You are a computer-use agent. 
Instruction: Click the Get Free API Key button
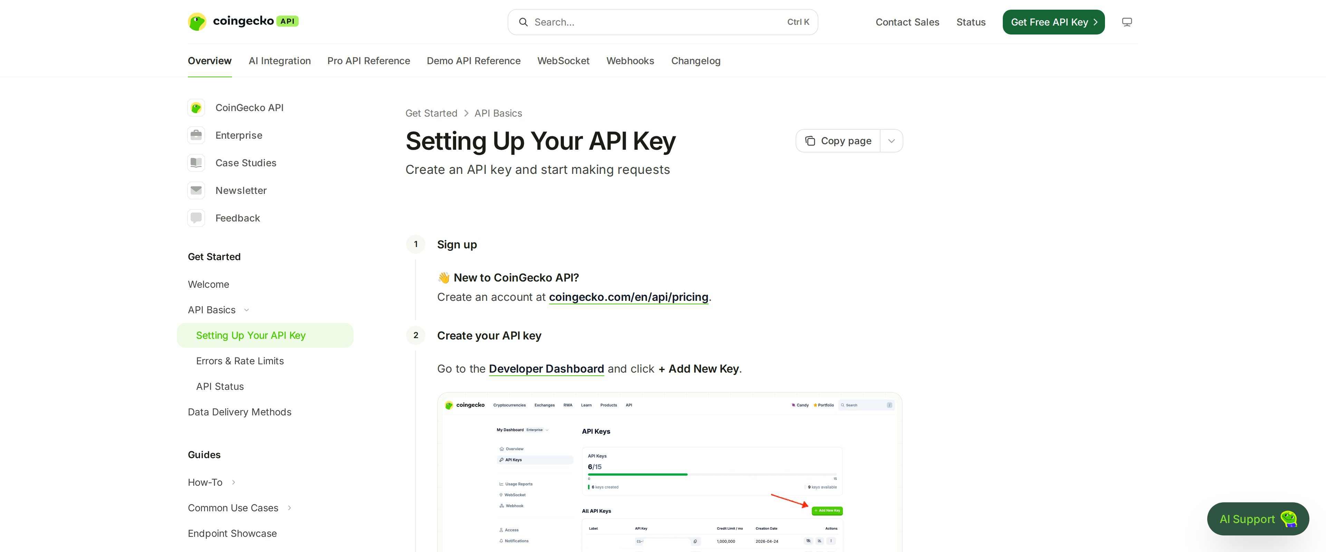[x=1053, y=22]
